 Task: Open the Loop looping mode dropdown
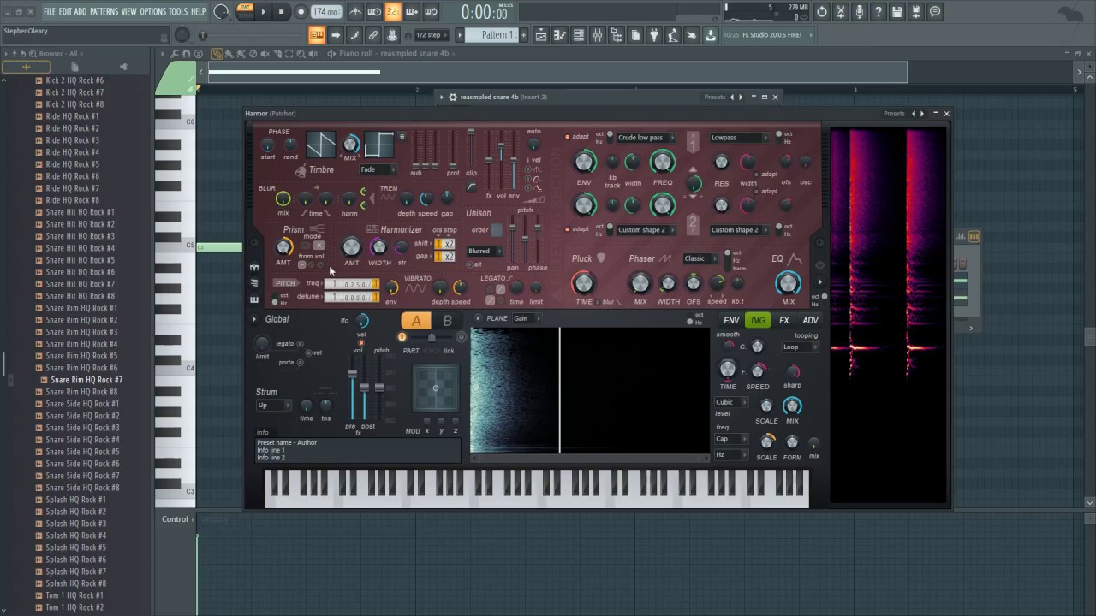800,347
